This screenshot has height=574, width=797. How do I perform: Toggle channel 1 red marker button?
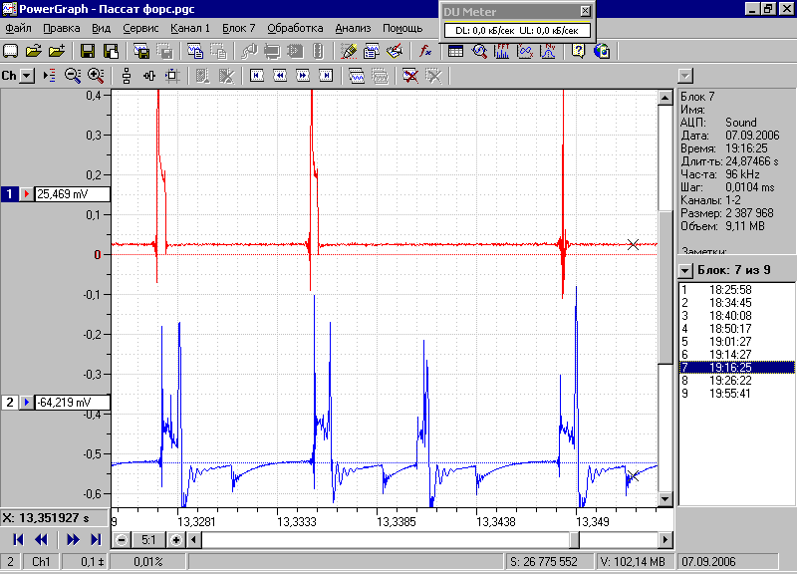26,193
